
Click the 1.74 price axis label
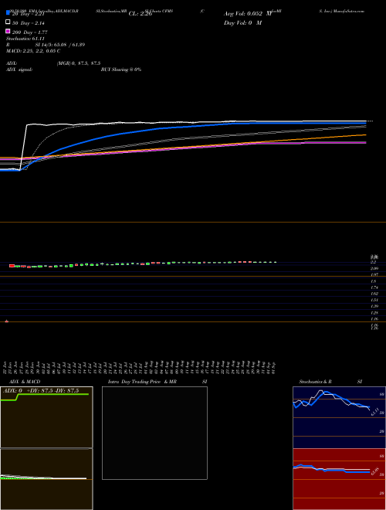click(374, 287)
